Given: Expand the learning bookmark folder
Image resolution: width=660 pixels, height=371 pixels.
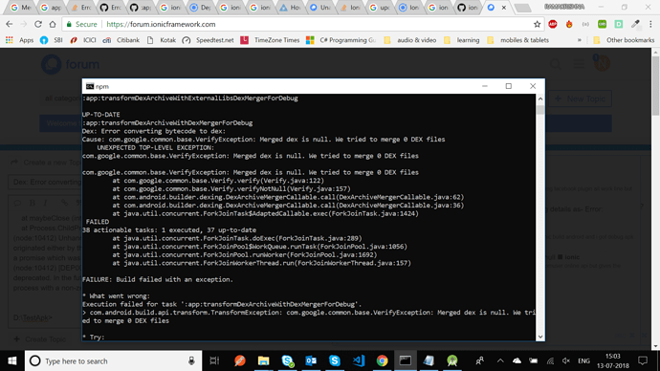Looking at the screenshot, I should pos(461,40).
